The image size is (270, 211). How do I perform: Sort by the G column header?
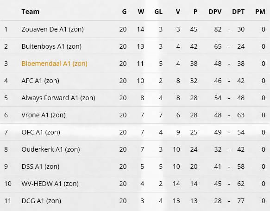[x=124, y=12]
